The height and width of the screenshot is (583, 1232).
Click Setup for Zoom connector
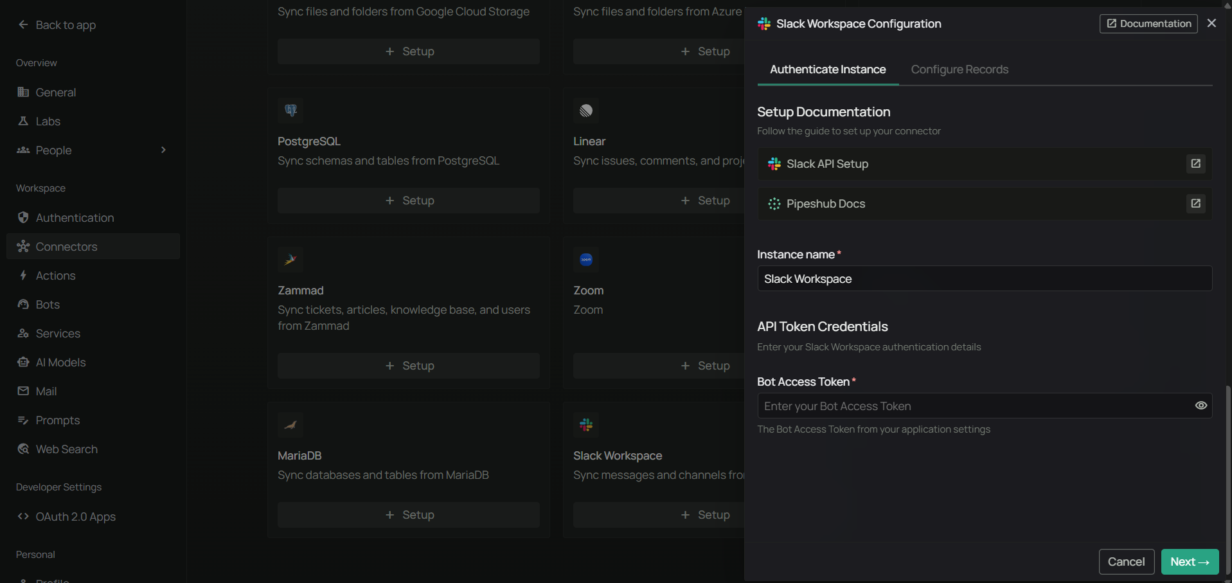pyautogui.click(x=659, y=366)
